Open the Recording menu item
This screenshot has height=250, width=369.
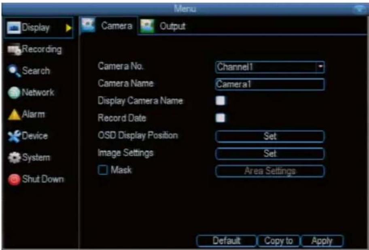pos(42,49)
